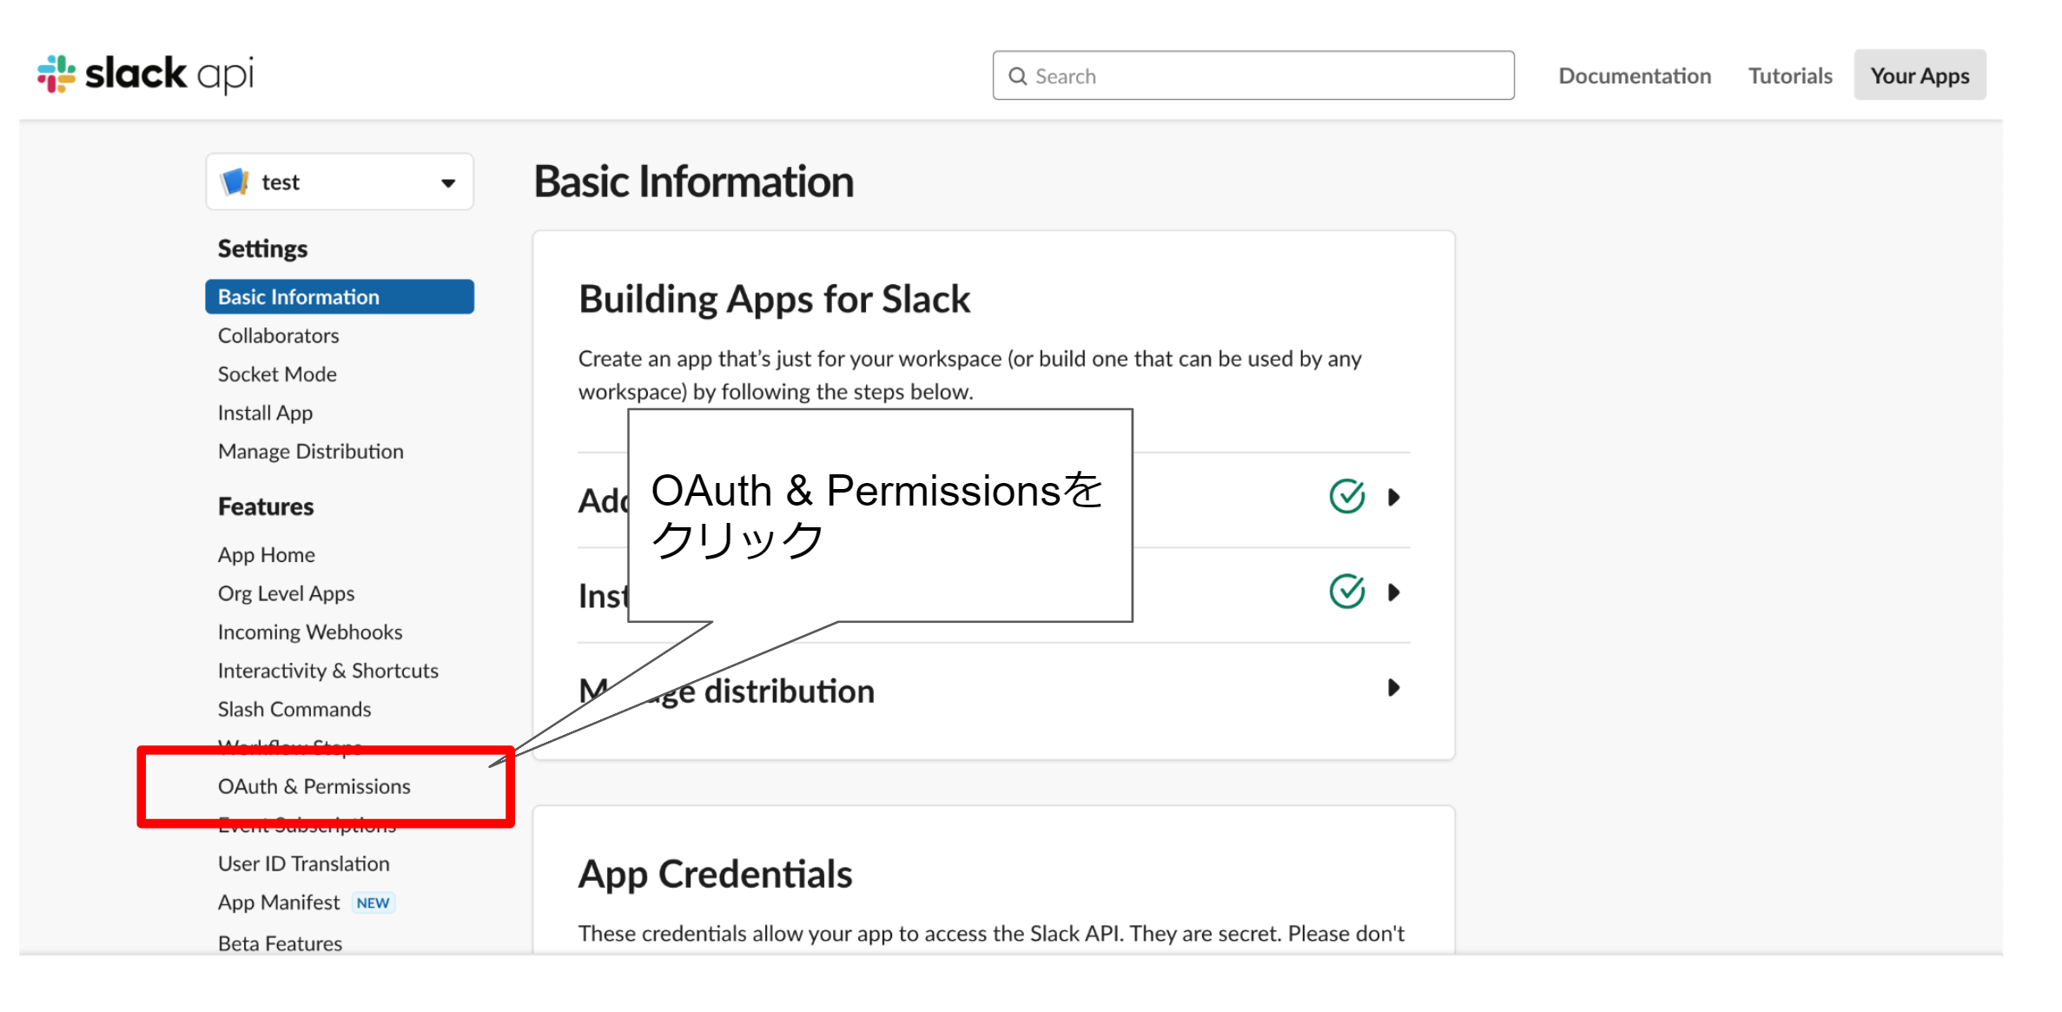
Task: Open User ID Translation settings
Action: click(303, 863)
